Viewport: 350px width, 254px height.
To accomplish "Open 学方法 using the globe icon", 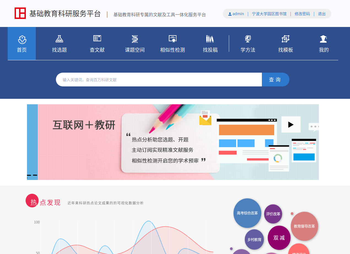I will click(x=248, y=39).
